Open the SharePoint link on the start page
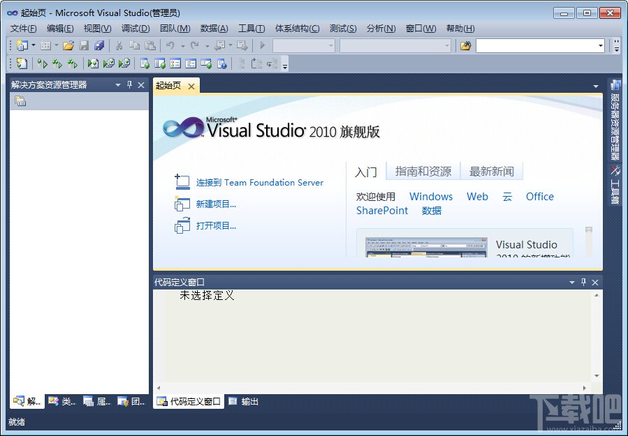The height and width of the screenshot is (436, 628). pos(382,210)
